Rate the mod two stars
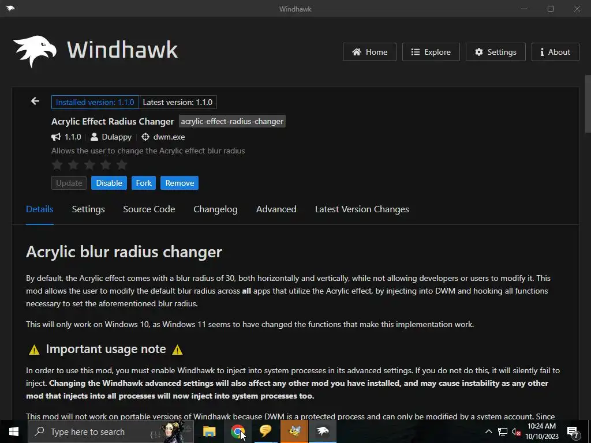Viewport: 591px width, 443px height. [x=73, y=164]
